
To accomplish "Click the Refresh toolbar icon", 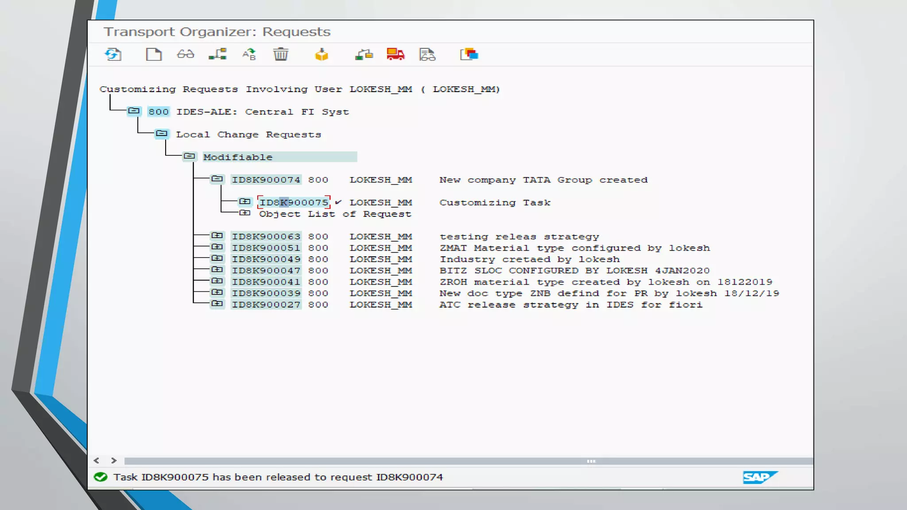I will [x=113, y=54].
